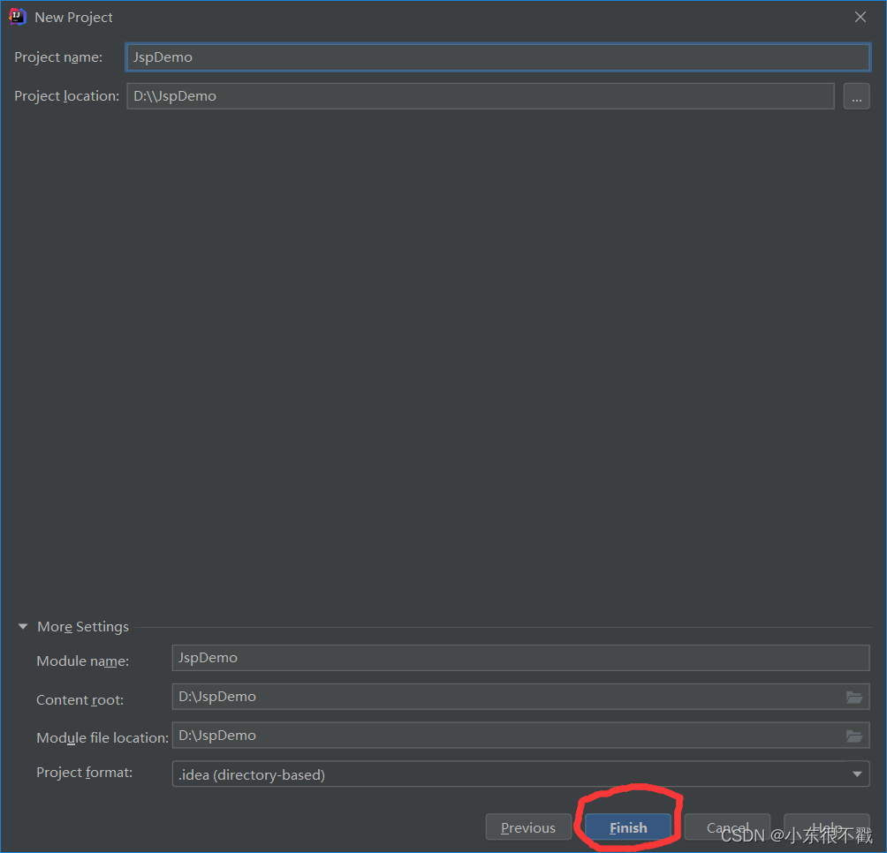Go back with the Previous button
The image size is (887, 853).
528,827
